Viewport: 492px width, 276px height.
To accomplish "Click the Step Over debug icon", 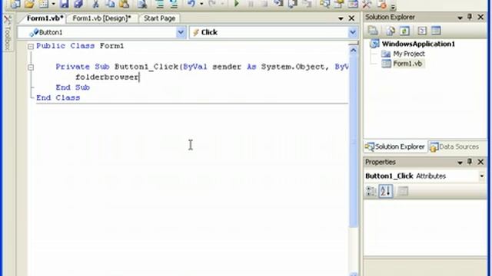I will [x=292, y=4].
